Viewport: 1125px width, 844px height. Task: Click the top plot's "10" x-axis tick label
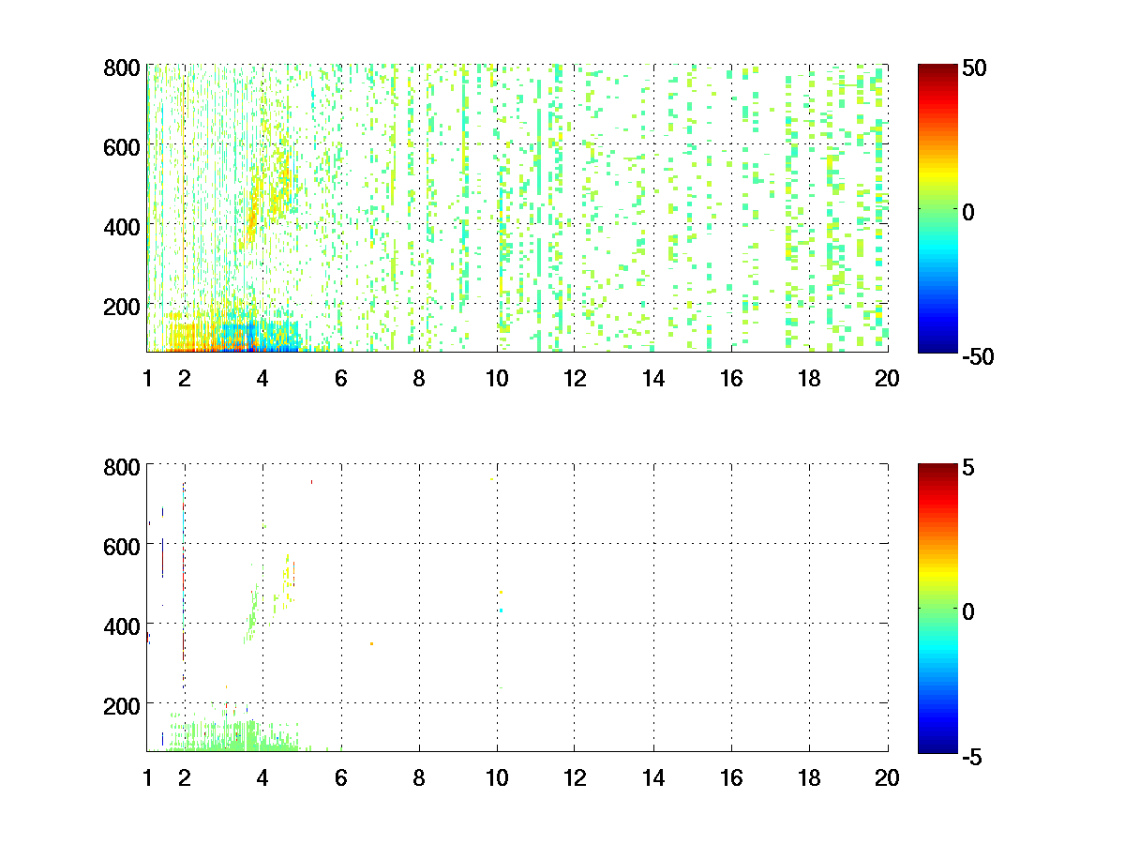point(497,379)
